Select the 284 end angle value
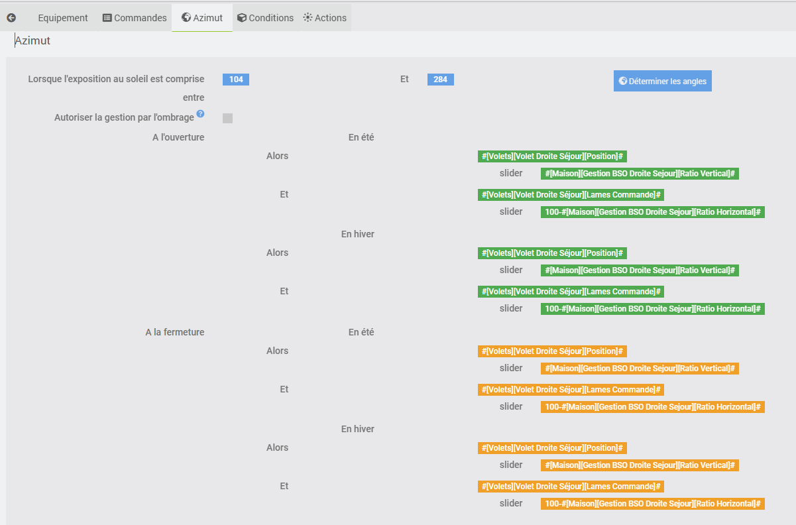The width and height of the screenshot is (796, 525). click(x=441, y=80)
